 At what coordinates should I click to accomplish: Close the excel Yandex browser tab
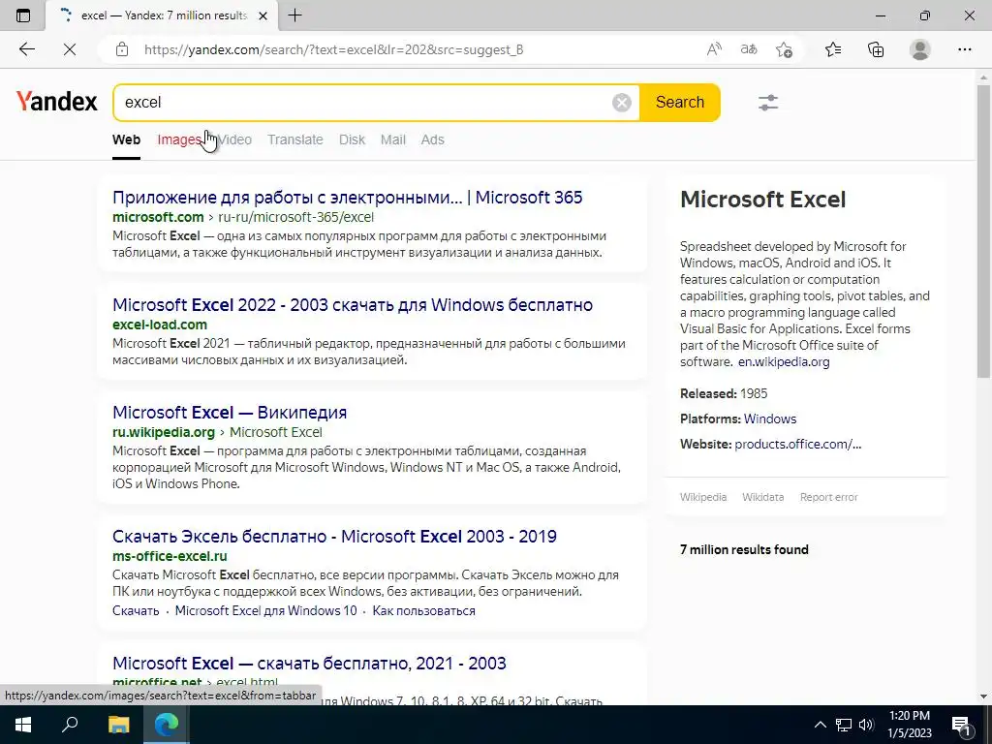[263, 15]
